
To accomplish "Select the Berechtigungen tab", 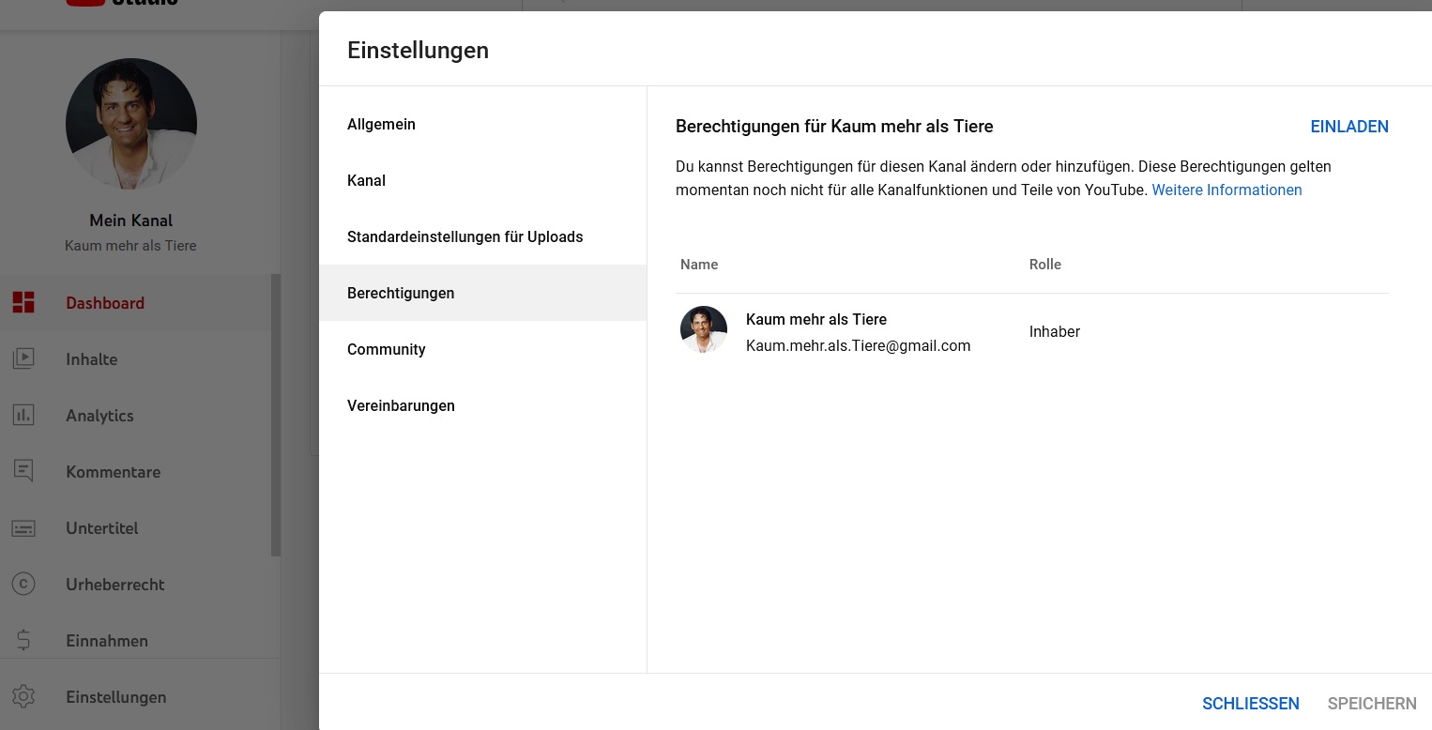I will pyautogui.click(x=401, y=293).
